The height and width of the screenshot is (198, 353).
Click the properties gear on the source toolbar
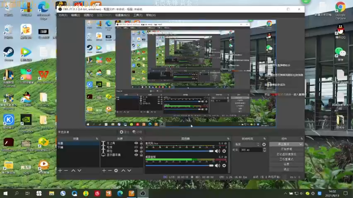[122, 132]
